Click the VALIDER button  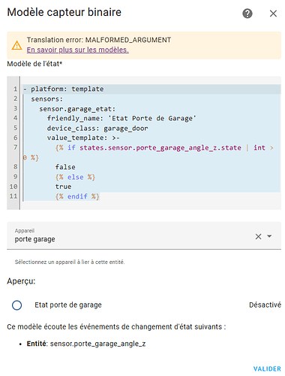(267, 368)
